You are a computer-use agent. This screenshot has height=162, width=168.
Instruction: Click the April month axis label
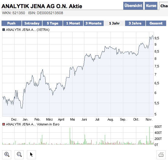[61, 119]
